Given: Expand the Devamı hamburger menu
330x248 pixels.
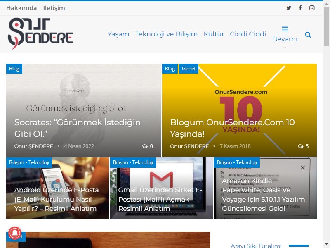Looking at the screenshot, I should 285,34.
